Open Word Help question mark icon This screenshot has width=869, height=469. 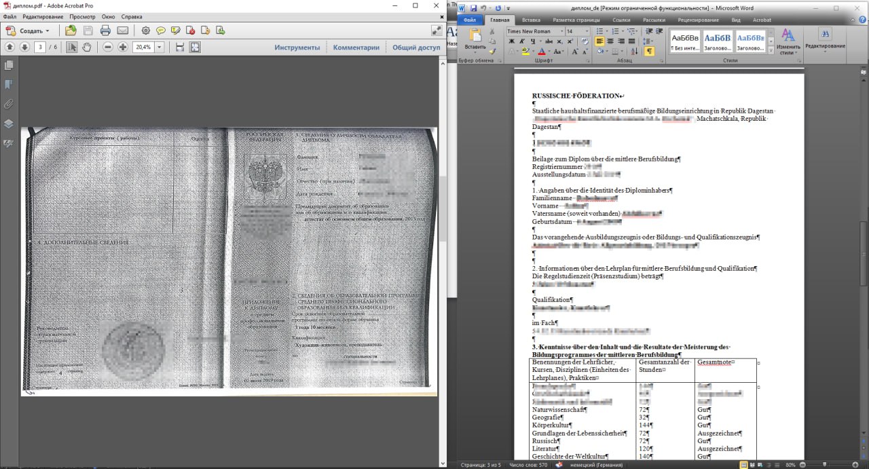(x=862, y=20)
